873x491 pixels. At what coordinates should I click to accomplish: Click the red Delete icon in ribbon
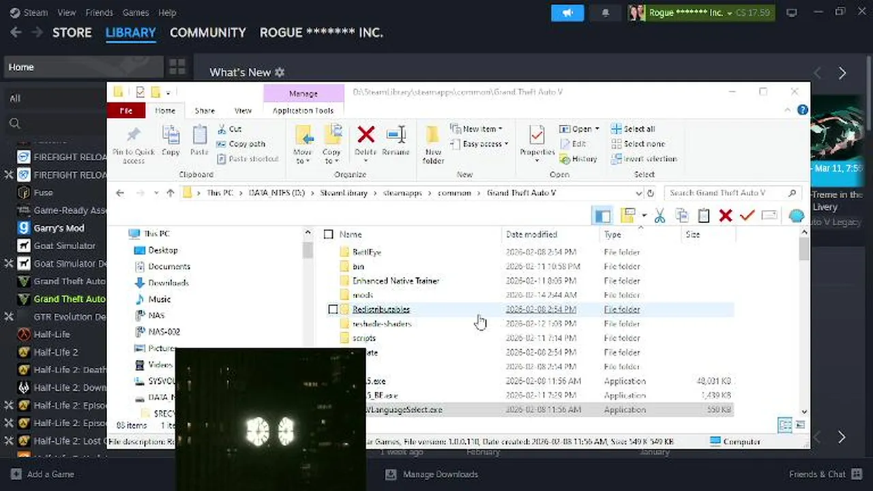366,134
